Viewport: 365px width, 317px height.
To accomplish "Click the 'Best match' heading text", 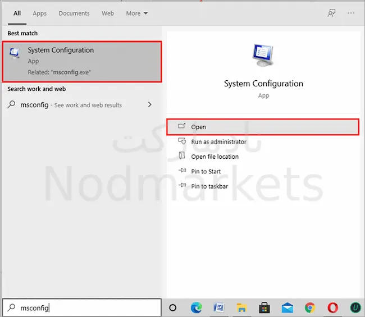I will [x=22, y=33].
